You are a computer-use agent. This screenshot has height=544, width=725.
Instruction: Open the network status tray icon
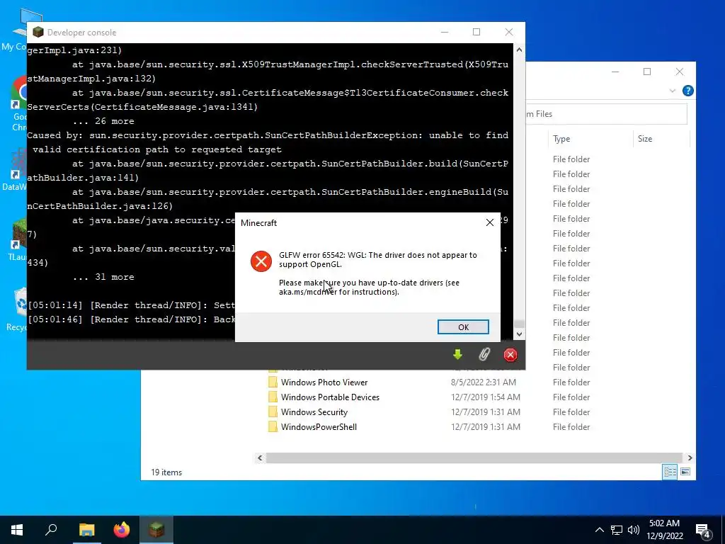point(617,530)
